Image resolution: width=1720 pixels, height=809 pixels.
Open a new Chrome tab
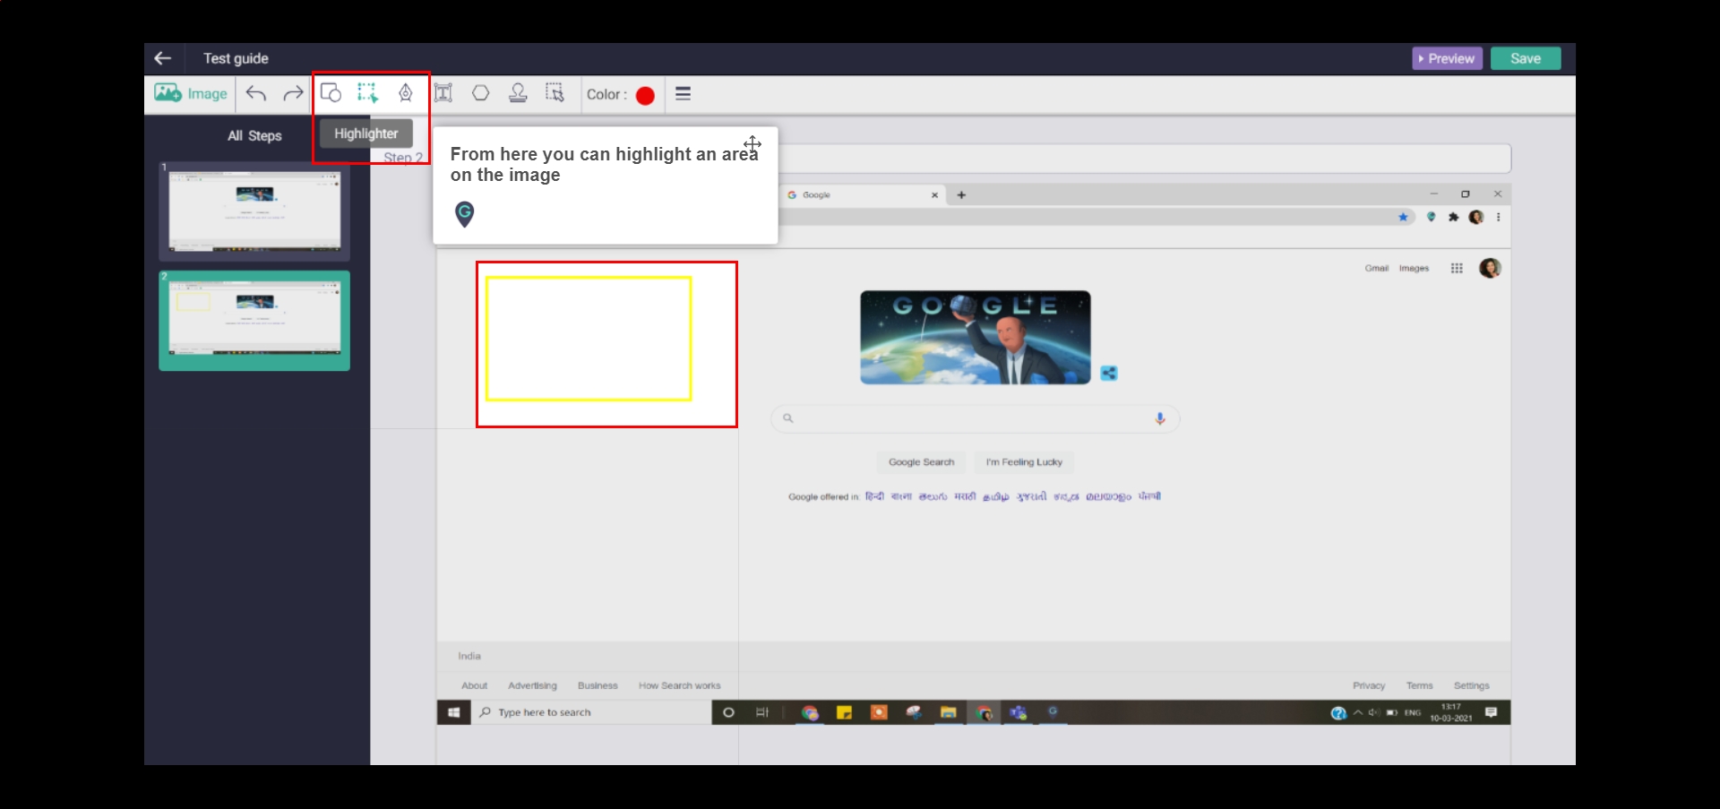tap(961, 194)
